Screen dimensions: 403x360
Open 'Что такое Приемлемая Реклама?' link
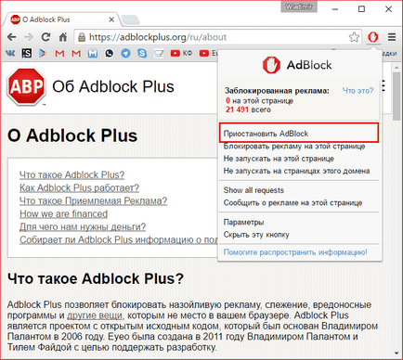pyautogui.click(x=93, y=201)
